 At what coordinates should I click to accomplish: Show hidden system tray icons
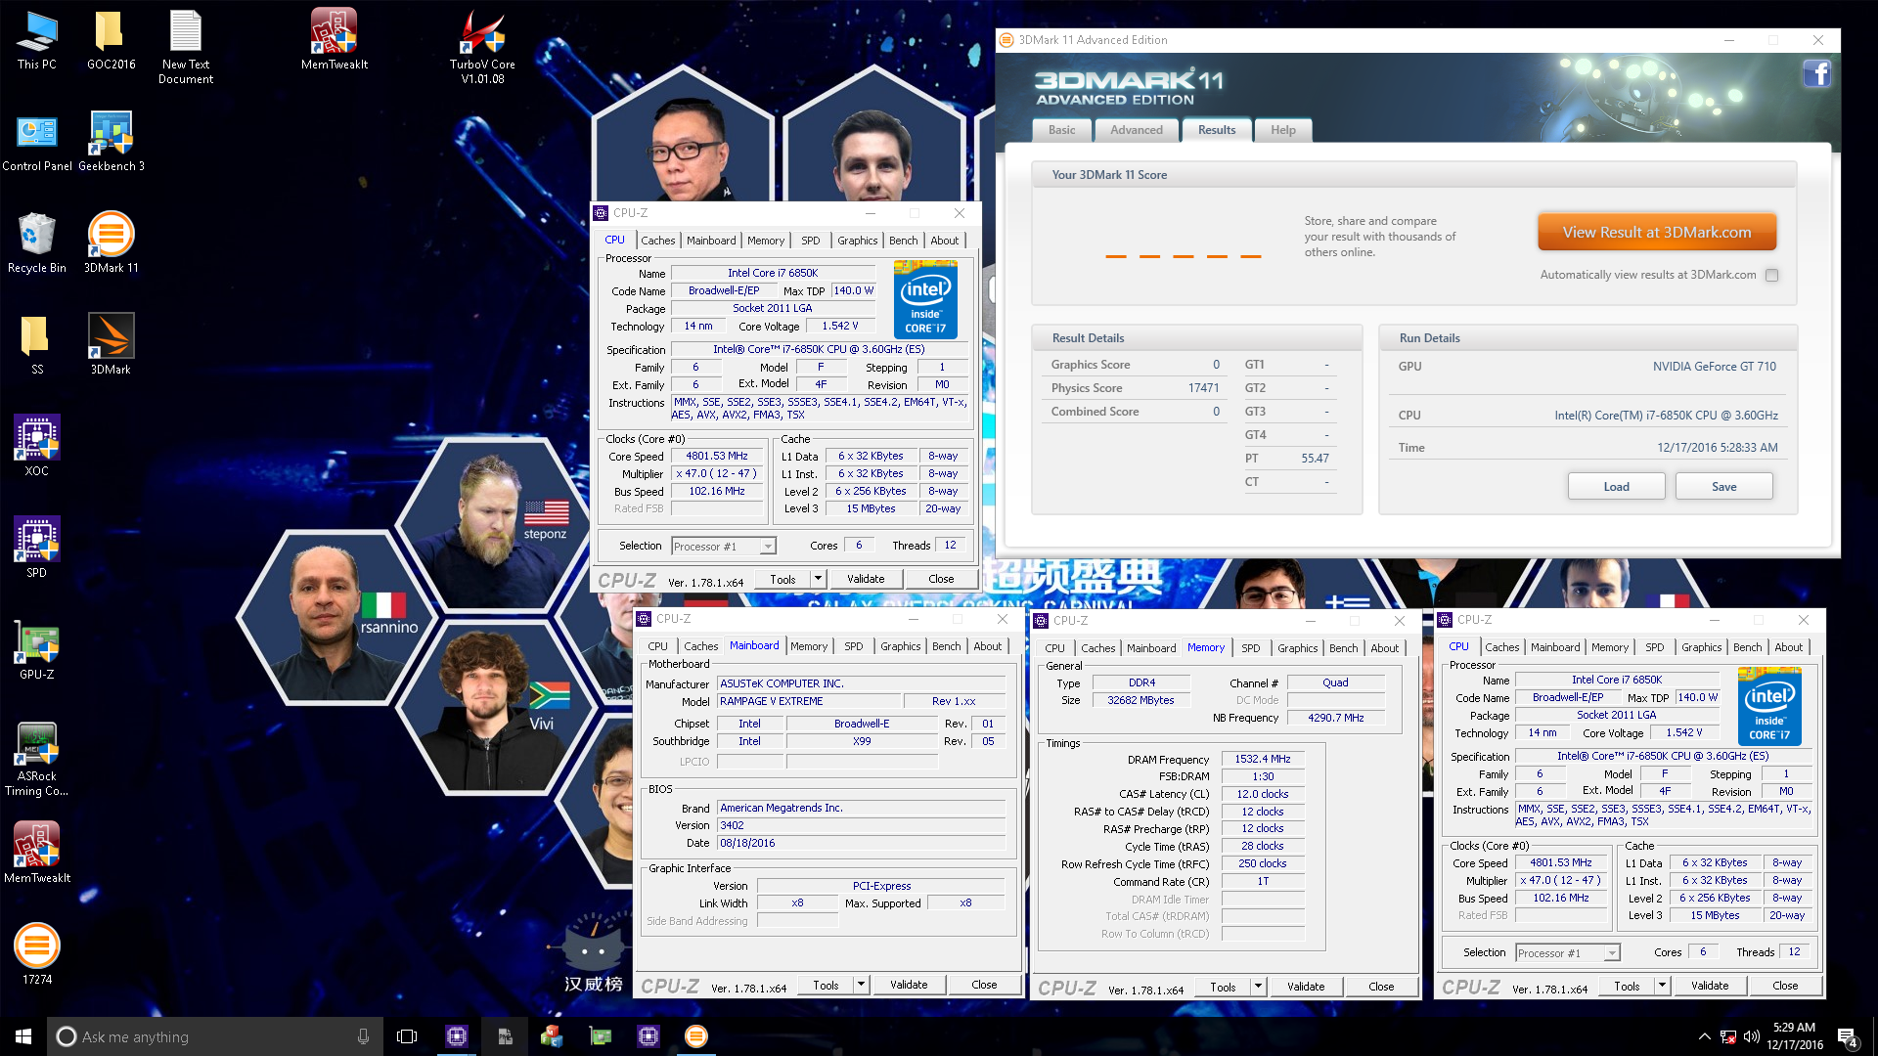click(1705, 1036)
